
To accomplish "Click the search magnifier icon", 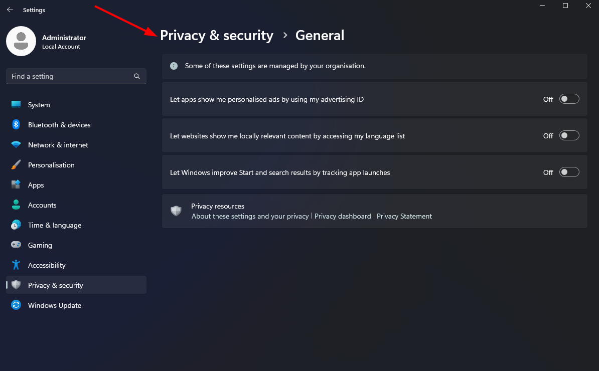I will [137, 76].
